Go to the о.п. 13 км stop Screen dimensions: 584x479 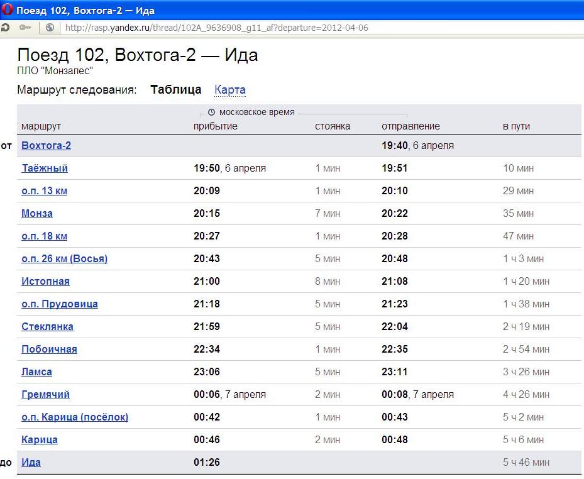pos(44,191)
